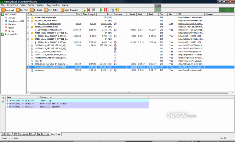
Task: Click the BB_VRS_30_mbr[1].wmv file link
Action: [x=49, y=24]
